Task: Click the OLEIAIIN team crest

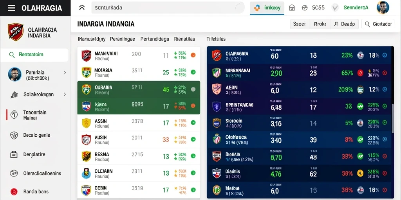Action: pyautogui.click(x=86, y=173)
